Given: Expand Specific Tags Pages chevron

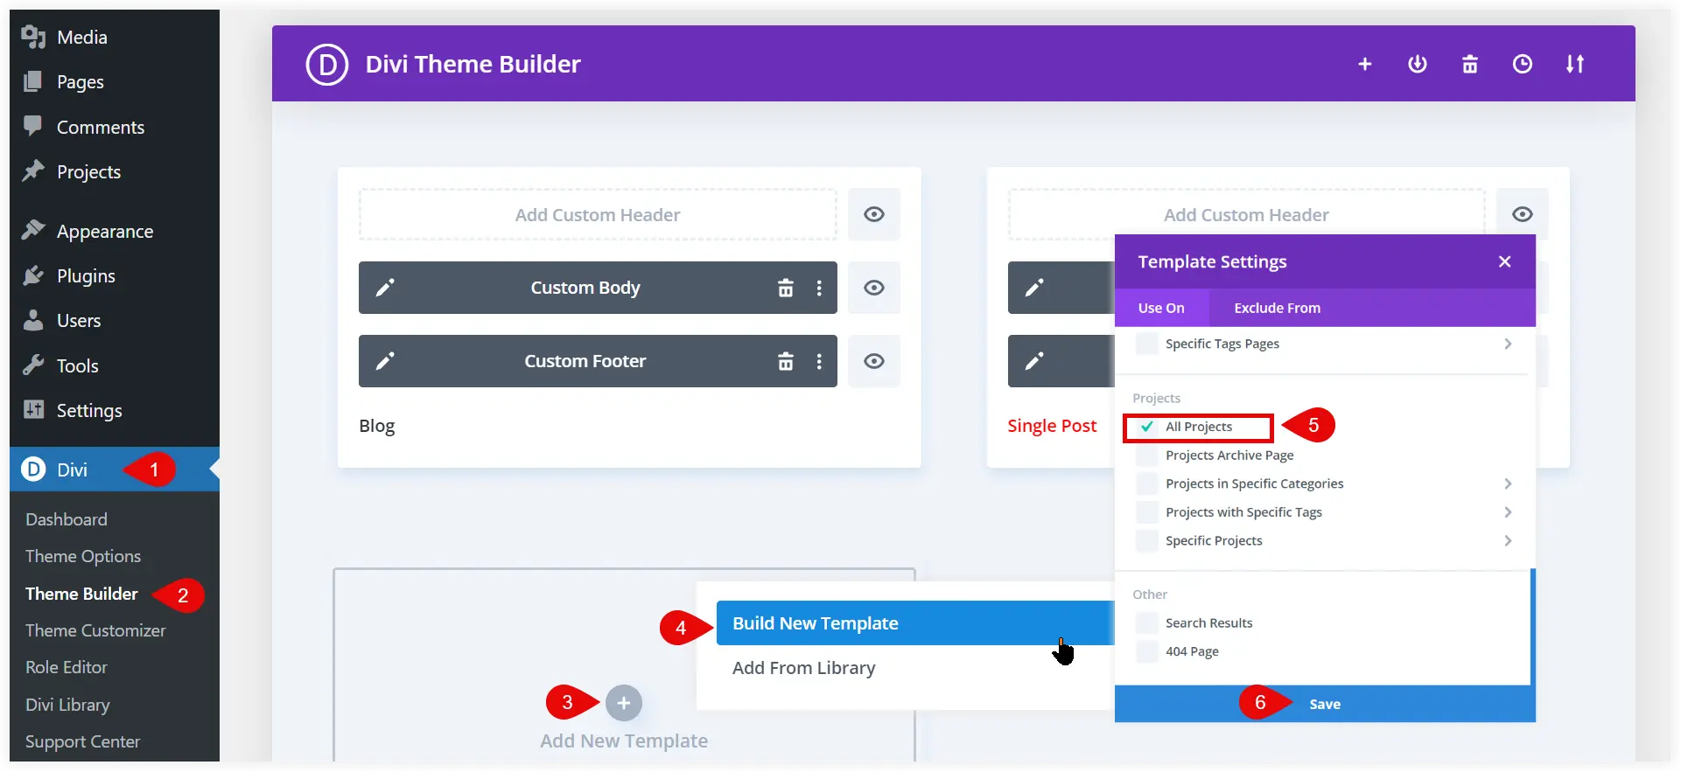Looking at the screenshot, I should 1508,344.
